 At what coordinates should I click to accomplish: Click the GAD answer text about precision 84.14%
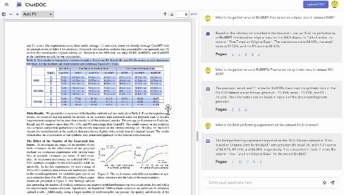275,39
